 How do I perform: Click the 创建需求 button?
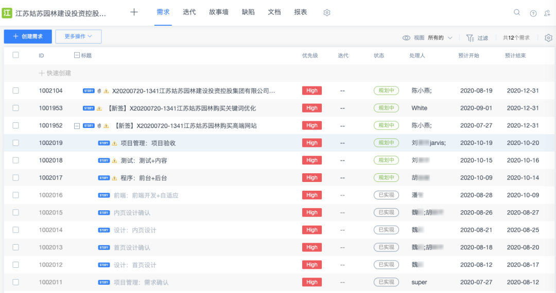click(28, 36)
